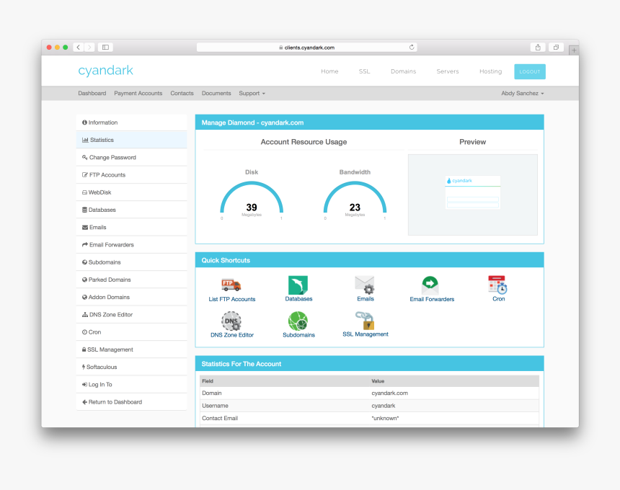Screen dimensions: 620x490
Task: Click the cyandark.com domain value
Action: 389,393
